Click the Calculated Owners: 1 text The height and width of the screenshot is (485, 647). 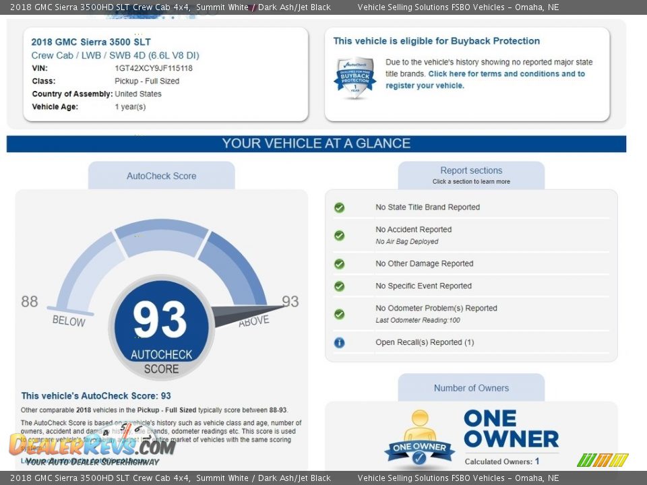501,461
